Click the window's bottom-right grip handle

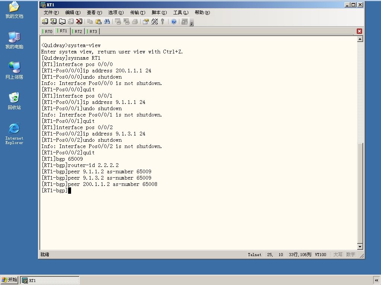362,255
